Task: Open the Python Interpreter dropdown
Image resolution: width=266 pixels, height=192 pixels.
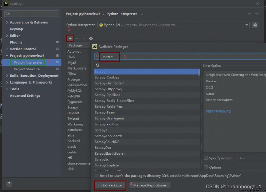Action: coord(247,25)
